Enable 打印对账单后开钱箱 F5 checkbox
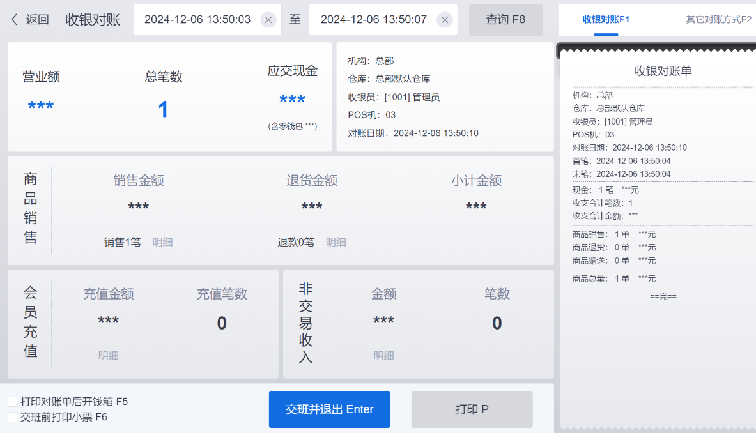Image resolution: width=756 pixels, height=433 pixels. (13, 402)
